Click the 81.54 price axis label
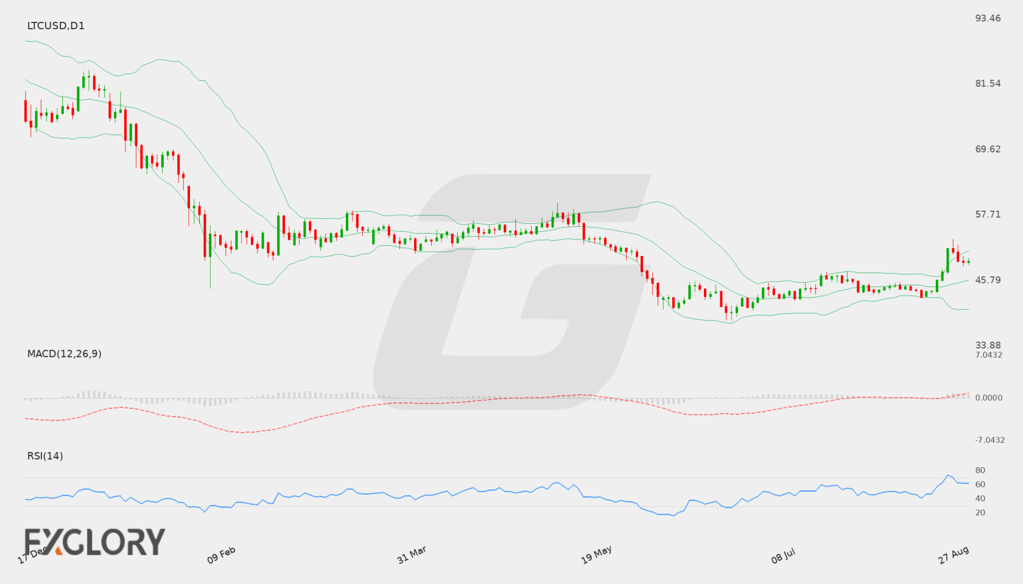The width and height of the screenshot is (1023, 584). [x=988, y=83]
